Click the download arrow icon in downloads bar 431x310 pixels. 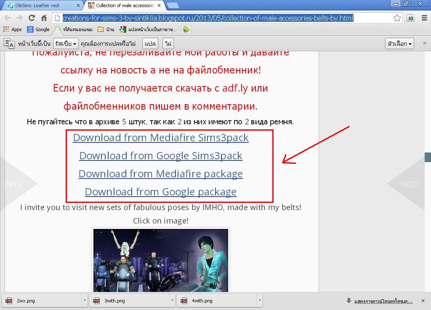[x=349, y=301]
